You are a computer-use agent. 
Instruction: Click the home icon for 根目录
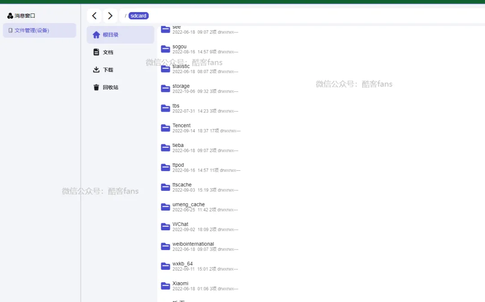96,35
